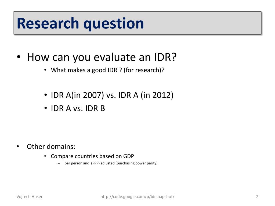Click 'Compare countries based on GDP' line
Image resolution: width=275 pixels, height=206 pixels.
92,156
